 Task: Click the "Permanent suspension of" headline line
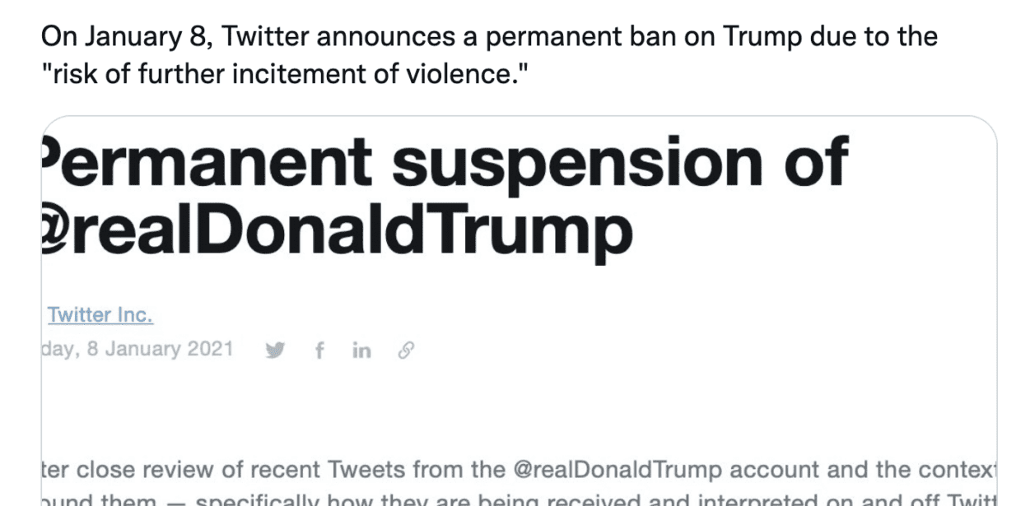(x=445, y=160)
